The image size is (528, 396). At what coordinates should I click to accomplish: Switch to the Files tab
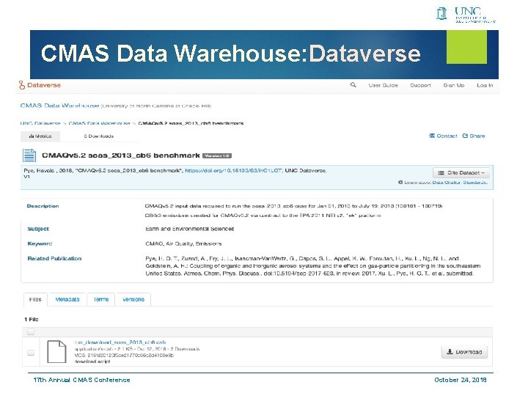coord(35,299)
